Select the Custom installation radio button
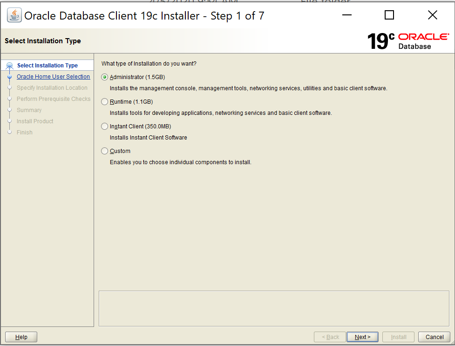Image resolution: width=455 pixels, height=346 pixels. coord(105,151)
